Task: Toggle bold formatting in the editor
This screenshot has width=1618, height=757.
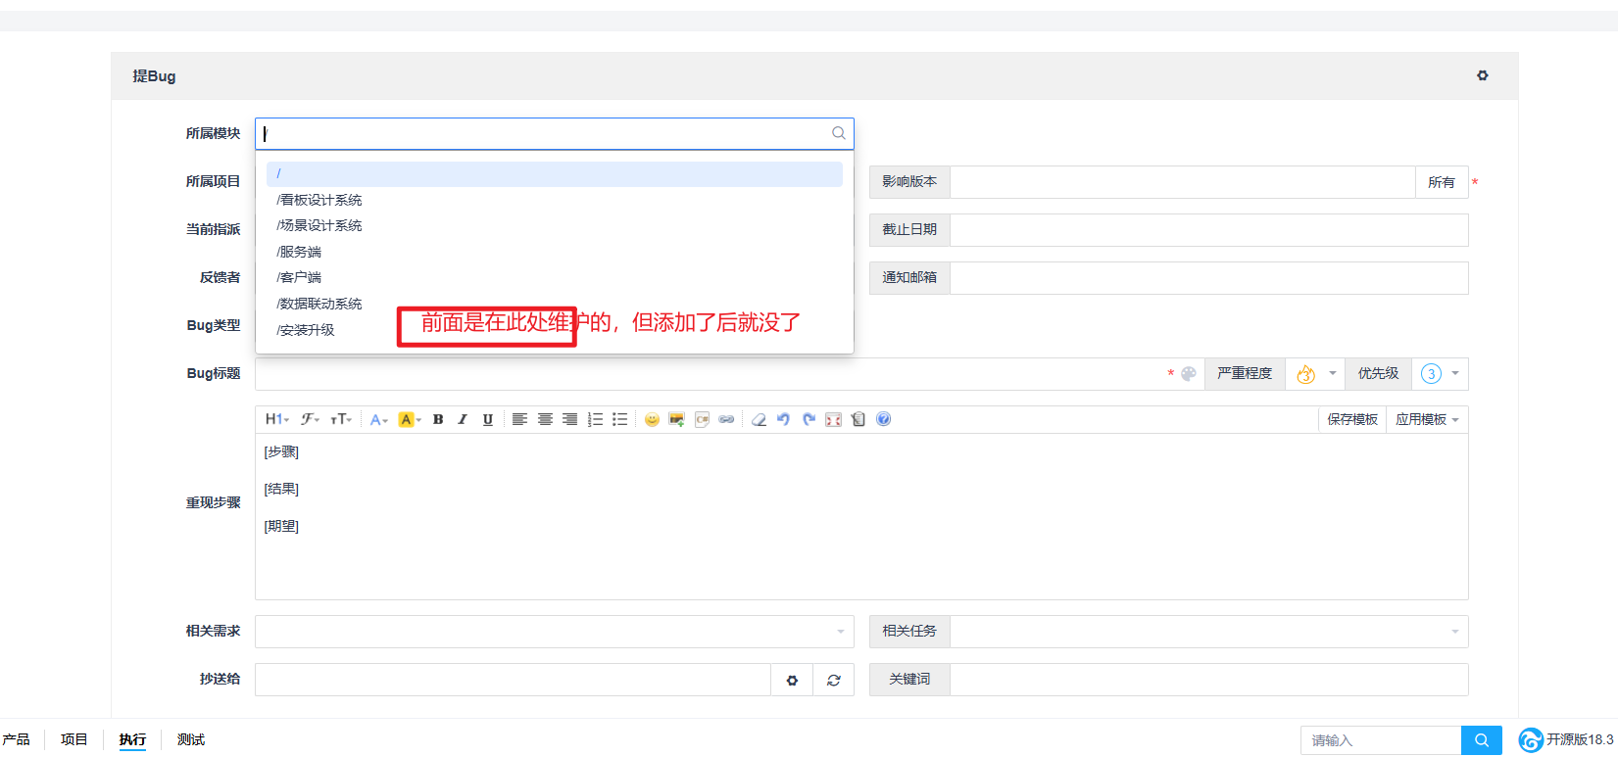Action: click(438, 419)
